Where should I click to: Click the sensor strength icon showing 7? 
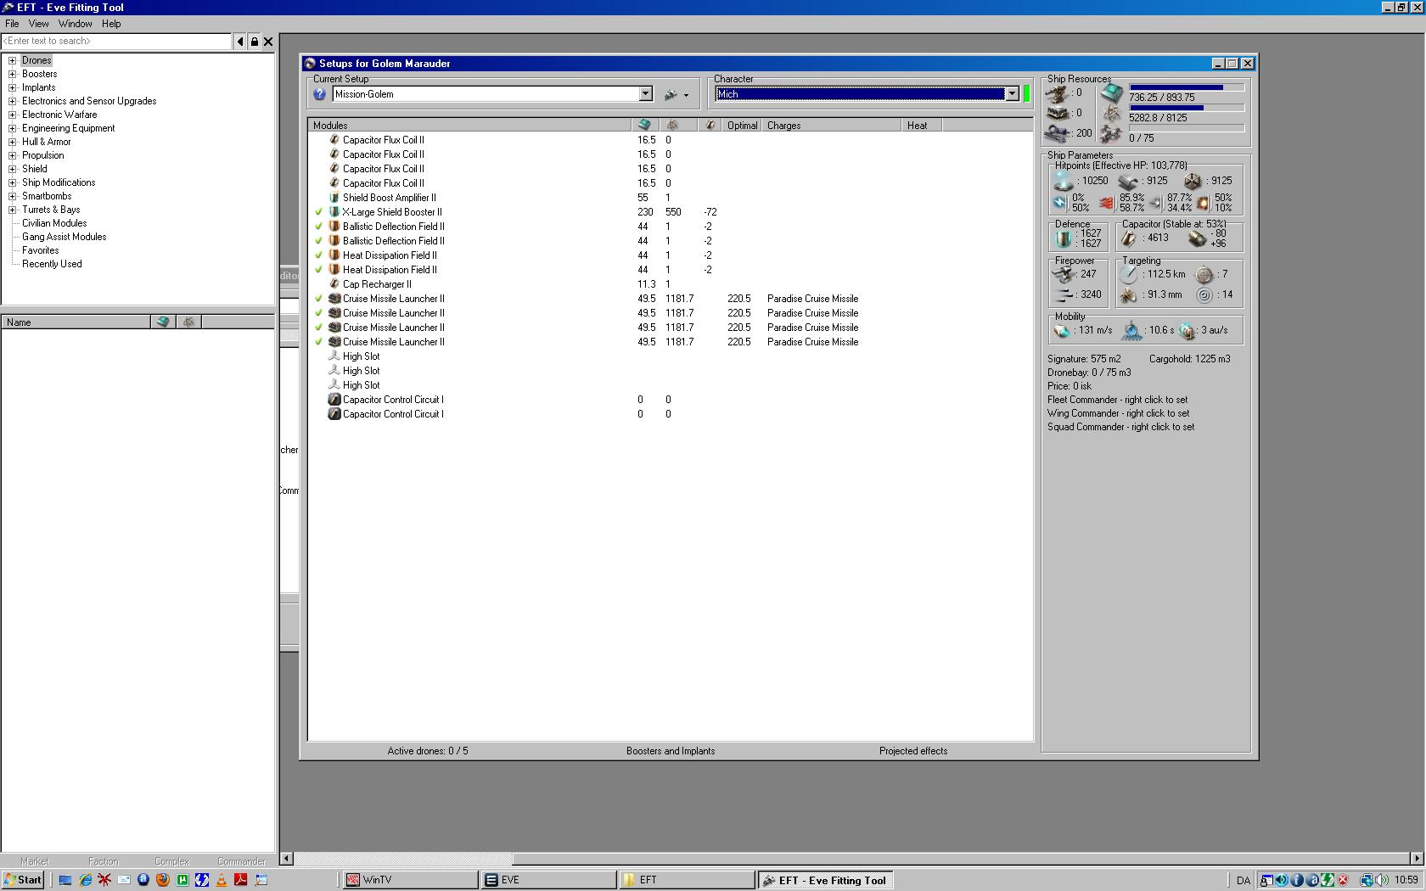pos(1204,274)
